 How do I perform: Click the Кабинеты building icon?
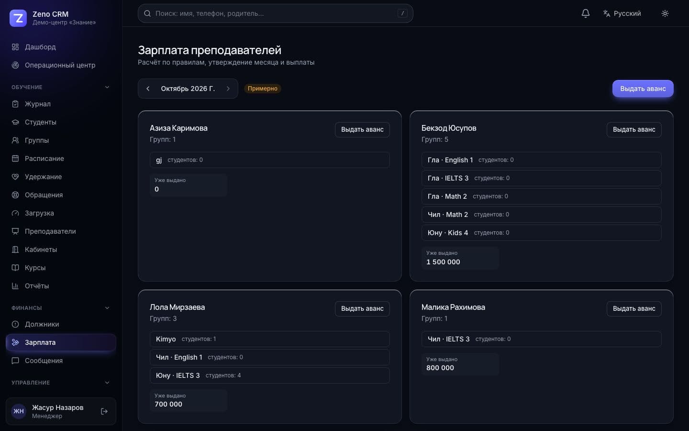point(15,250)
